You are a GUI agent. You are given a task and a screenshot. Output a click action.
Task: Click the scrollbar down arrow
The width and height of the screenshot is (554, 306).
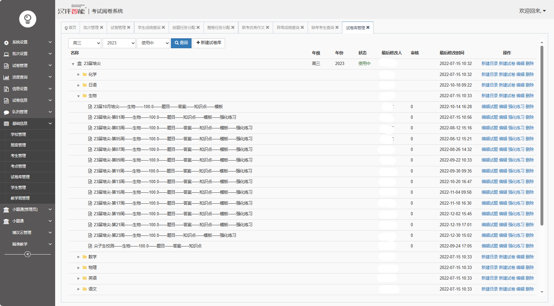542,292
